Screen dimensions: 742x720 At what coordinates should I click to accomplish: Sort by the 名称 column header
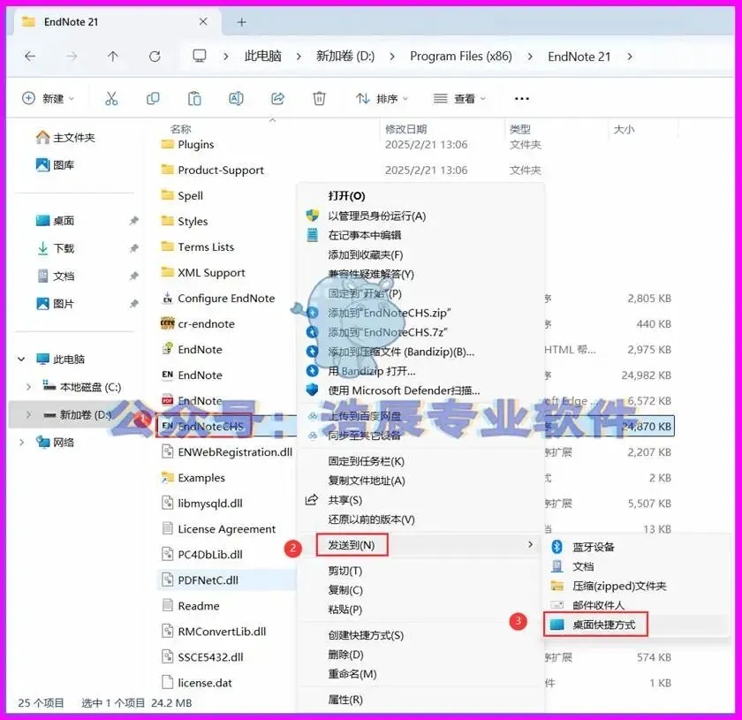click(x=181, y=129)
